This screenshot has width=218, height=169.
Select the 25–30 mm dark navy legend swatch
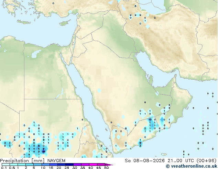coord(69,165)
